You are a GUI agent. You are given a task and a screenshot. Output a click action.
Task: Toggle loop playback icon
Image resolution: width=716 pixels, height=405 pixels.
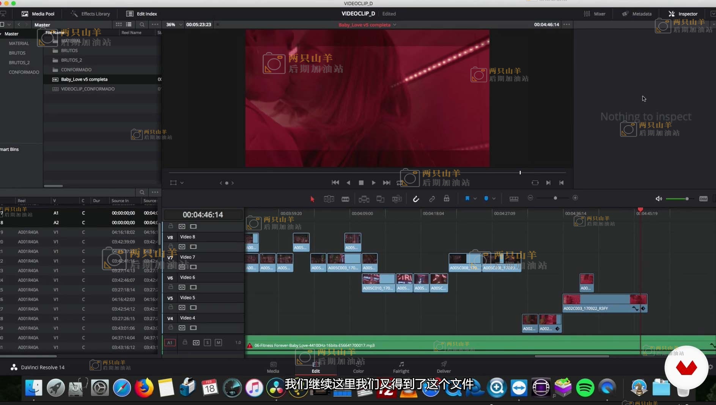535,183
